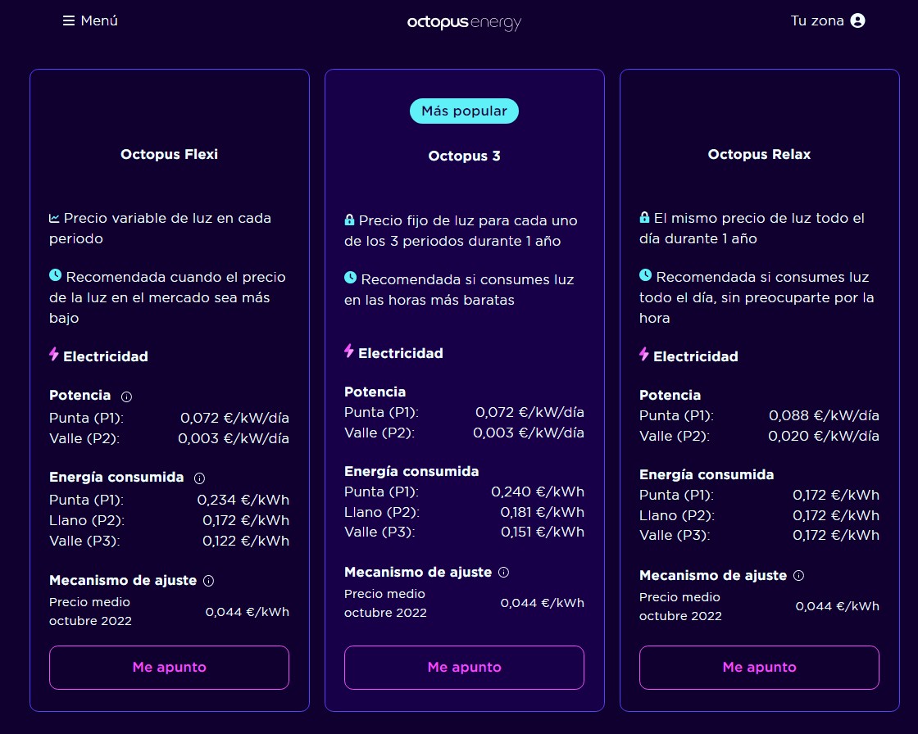
Task: Click Octopus 3 Llano price 0,181 €/kWh
Action: point(542,512)
